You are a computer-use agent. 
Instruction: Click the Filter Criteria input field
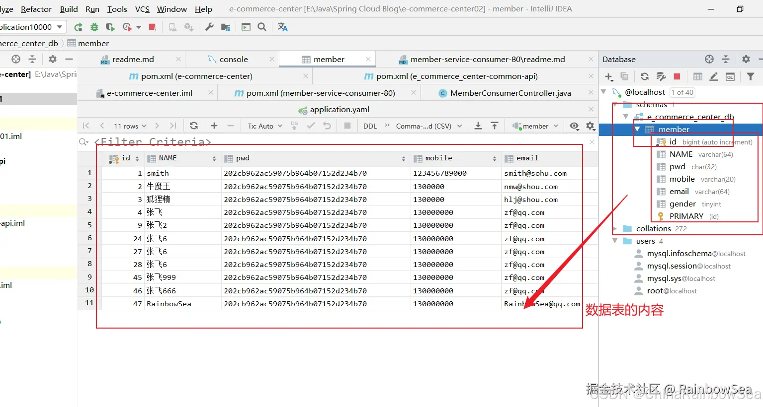[338, 142]
